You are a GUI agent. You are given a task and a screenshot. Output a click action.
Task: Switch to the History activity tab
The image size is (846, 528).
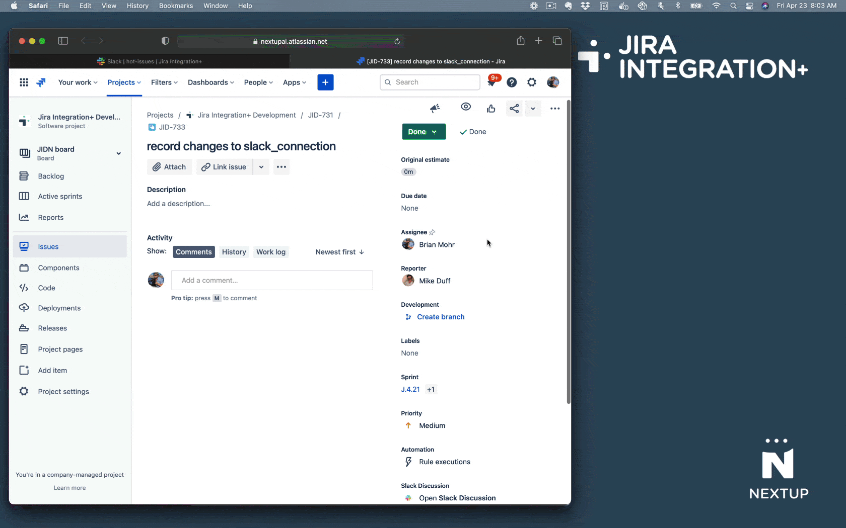point(234,252)
